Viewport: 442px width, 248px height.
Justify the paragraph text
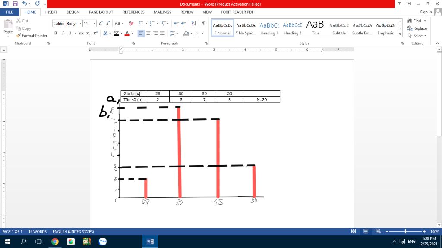(162, 33)
